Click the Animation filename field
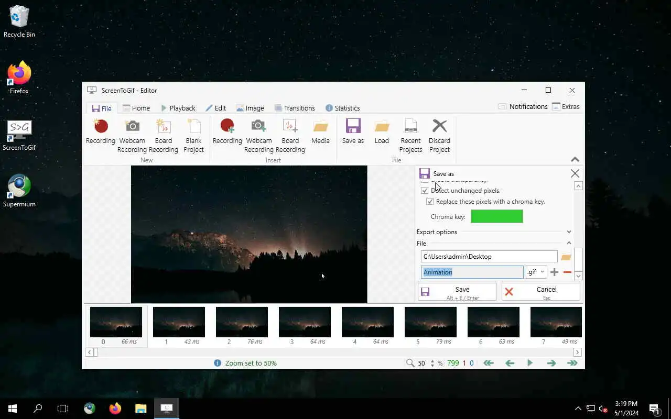Image resolution: width=671 pixels, height=419 pixels. (472, 272)
